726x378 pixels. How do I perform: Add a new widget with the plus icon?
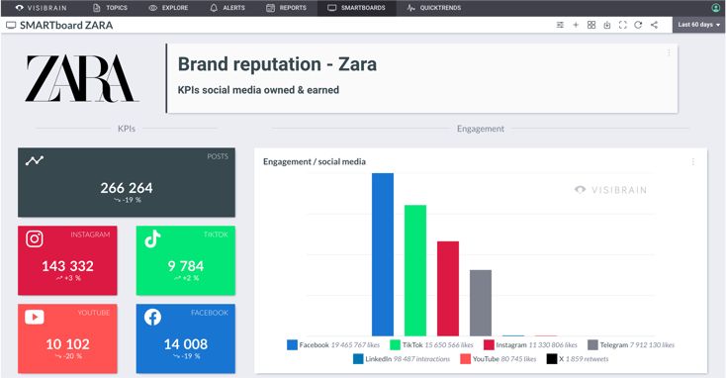coord(576,25)
